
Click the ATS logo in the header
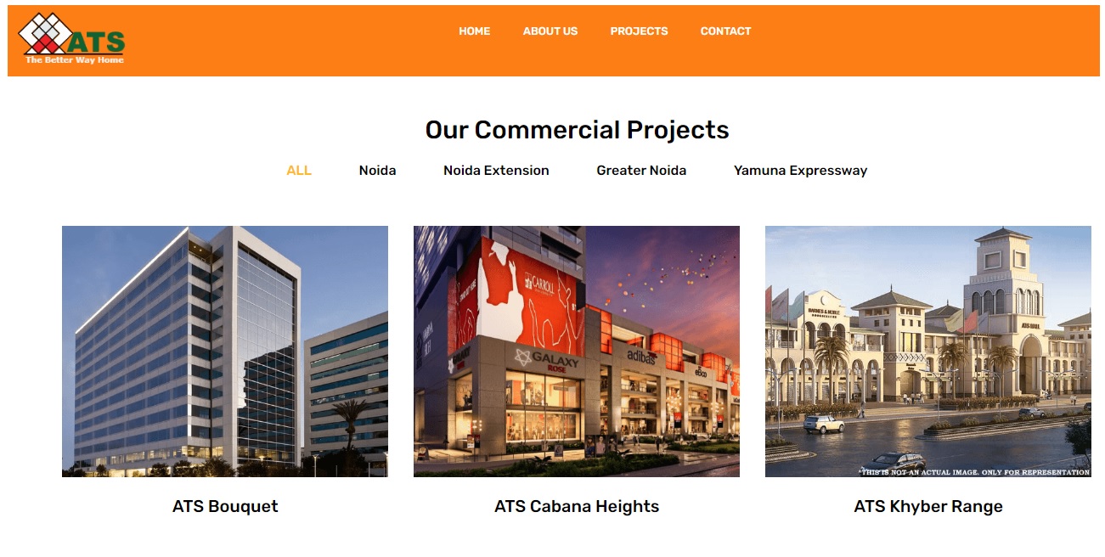[x=71, y=39]
